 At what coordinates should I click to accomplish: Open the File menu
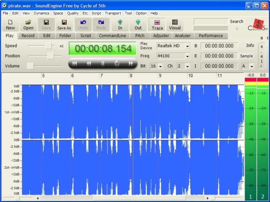click(5, 13)
